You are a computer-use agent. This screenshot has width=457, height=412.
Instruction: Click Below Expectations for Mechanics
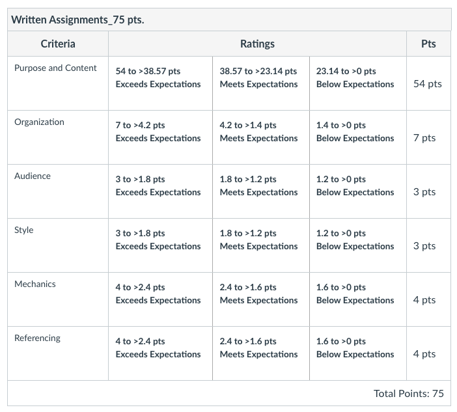point(358,299)
